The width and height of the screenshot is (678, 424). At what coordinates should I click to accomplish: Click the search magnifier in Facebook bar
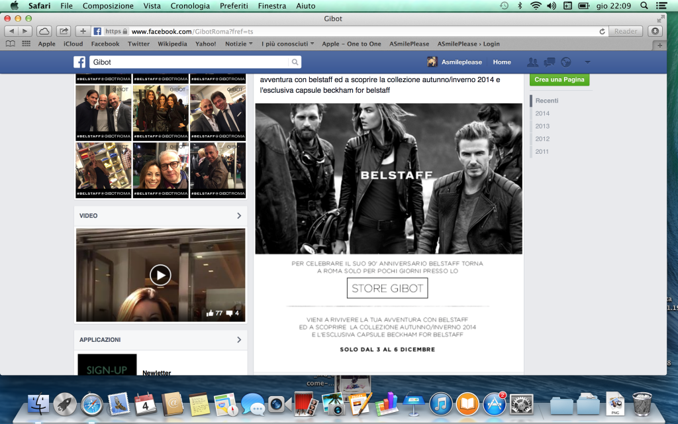coord(295,62)
